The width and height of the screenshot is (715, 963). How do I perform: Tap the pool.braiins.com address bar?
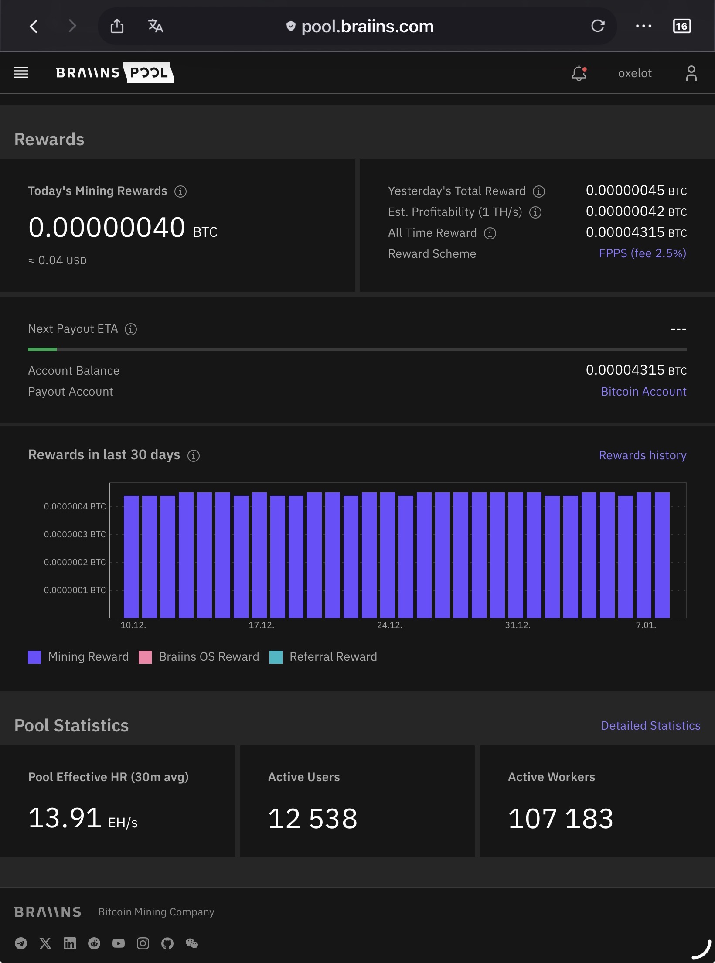pyautogui.click(x=366, y=26)
